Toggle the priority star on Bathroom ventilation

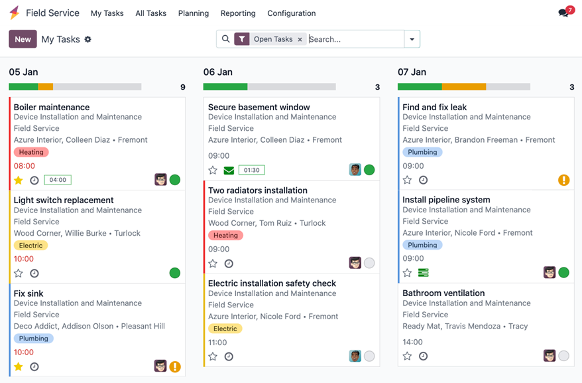tap(407, 356)
